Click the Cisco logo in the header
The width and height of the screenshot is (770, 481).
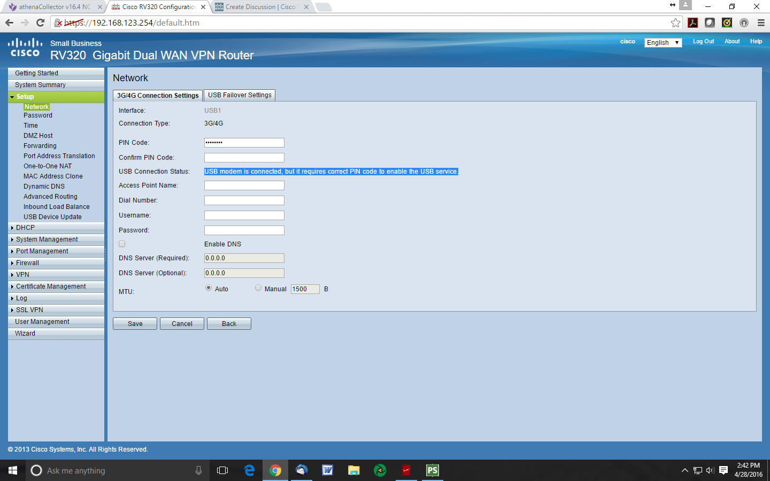(25, 47)
